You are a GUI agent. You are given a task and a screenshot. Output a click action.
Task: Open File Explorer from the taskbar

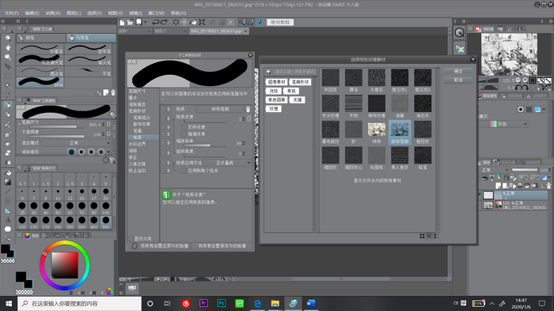(275, 303)
